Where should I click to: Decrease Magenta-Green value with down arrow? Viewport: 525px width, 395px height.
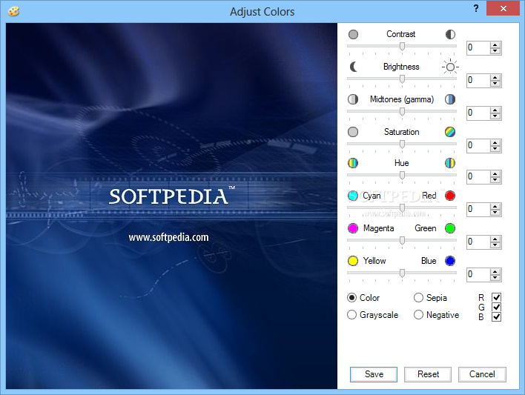[x=495, y=245]
